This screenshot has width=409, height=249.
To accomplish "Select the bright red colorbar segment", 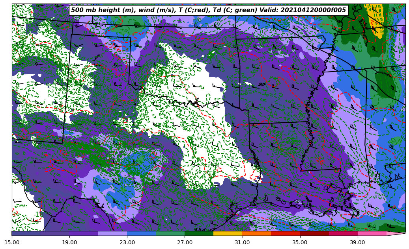I will (x=285, y=233).
